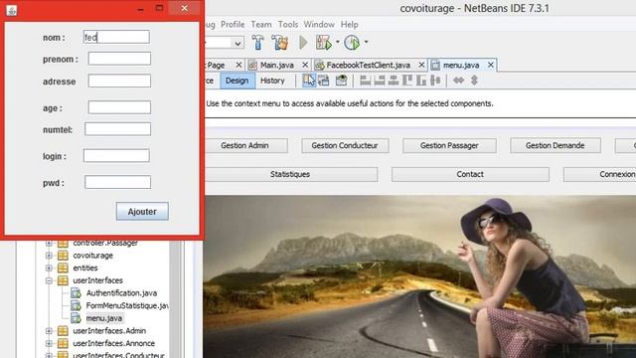The height and width of the screenshot is (358, 636).
Task: Activate Selection Mode in the designer toolbar
Action: (x=309, y=81)
